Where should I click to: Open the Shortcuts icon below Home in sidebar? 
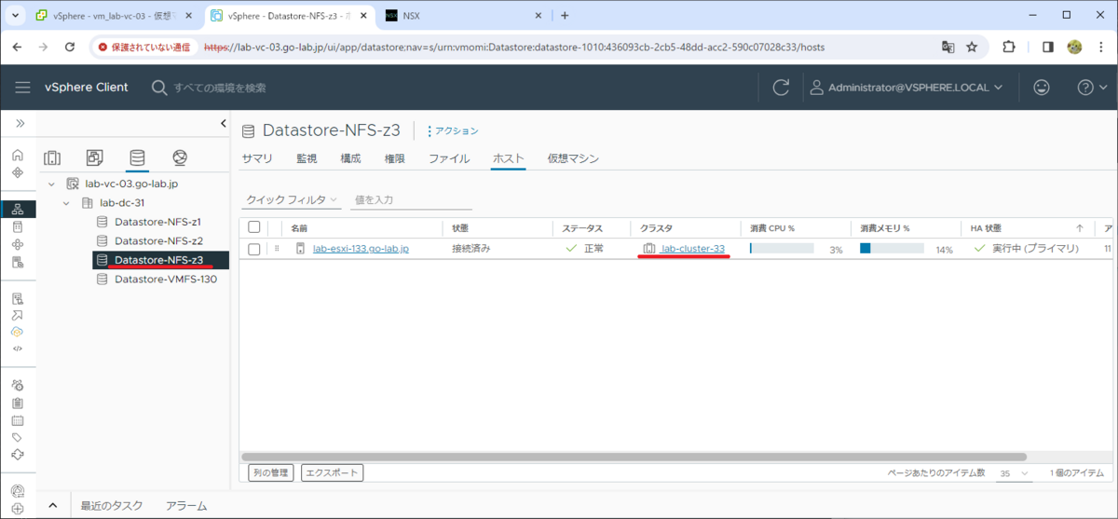tap(18, 172)
